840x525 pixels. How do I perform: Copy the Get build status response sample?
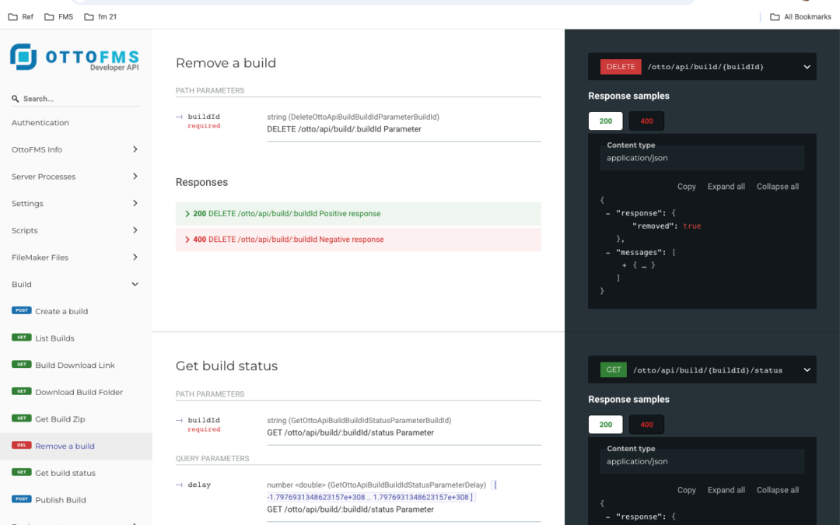coord(686,490)
